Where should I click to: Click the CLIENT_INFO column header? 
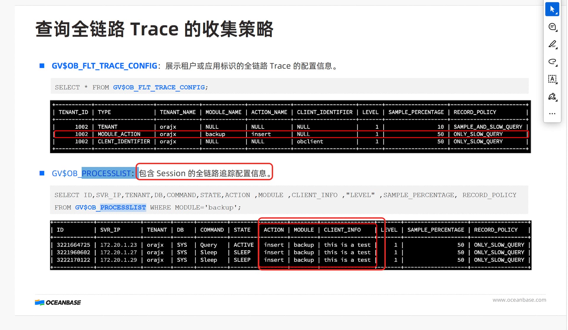click(x=342, y=230)
